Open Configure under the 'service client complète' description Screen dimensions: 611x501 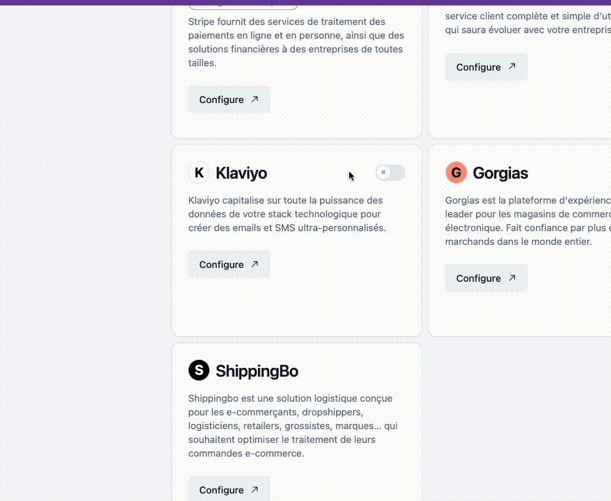486,67
